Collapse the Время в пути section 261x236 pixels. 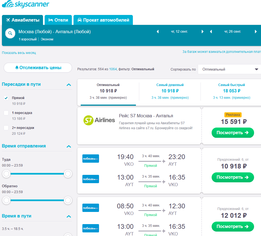tap(69, 216)
